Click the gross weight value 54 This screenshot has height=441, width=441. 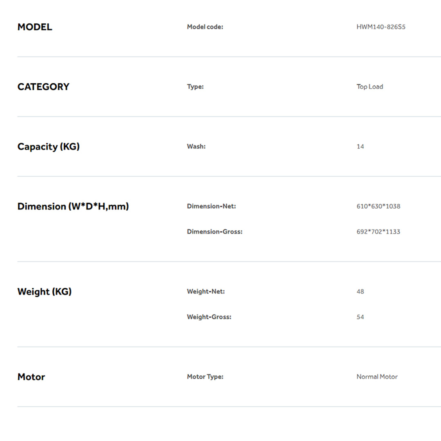click(x=360, y=317)
